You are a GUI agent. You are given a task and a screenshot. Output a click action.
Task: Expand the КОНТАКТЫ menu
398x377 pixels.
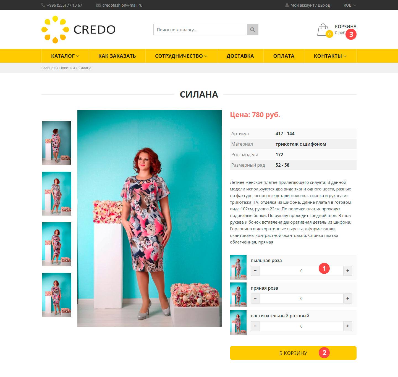pos(330,56)
